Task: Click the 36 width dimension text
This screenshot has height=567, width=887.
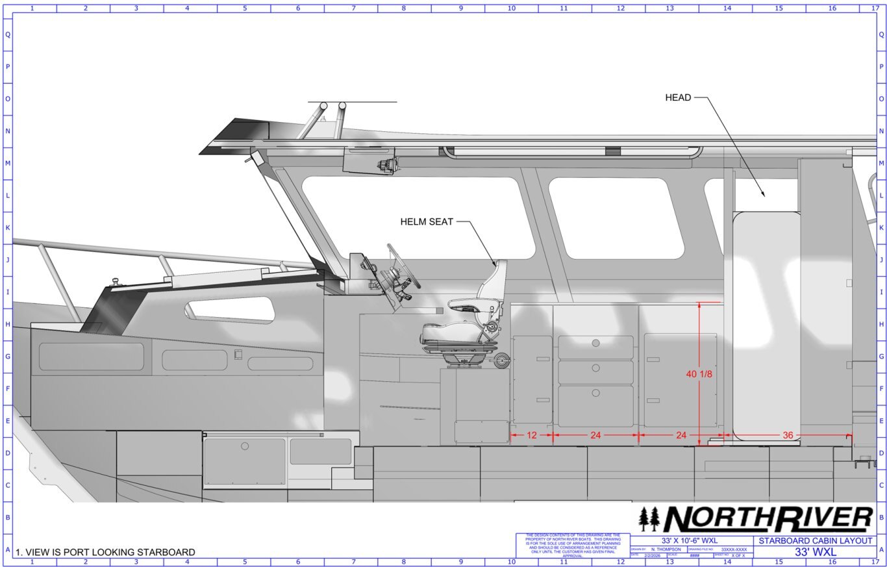Action: point(788,435)
